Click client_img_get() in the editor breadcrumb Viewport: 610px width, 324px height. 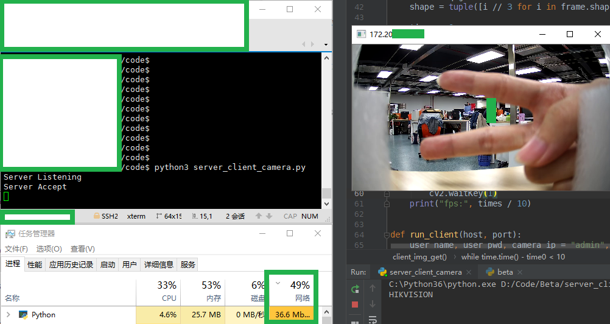pyautogui.click(x=419, y=257)
